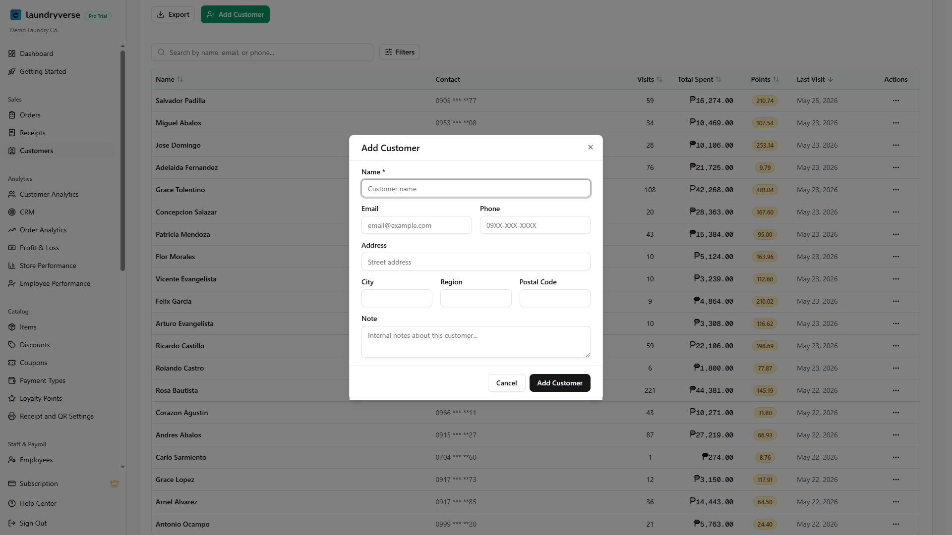The height and width of the screenshot is (535, 952).
Task: Click the sidebar scroll down arrow
Action: (122, 467)
